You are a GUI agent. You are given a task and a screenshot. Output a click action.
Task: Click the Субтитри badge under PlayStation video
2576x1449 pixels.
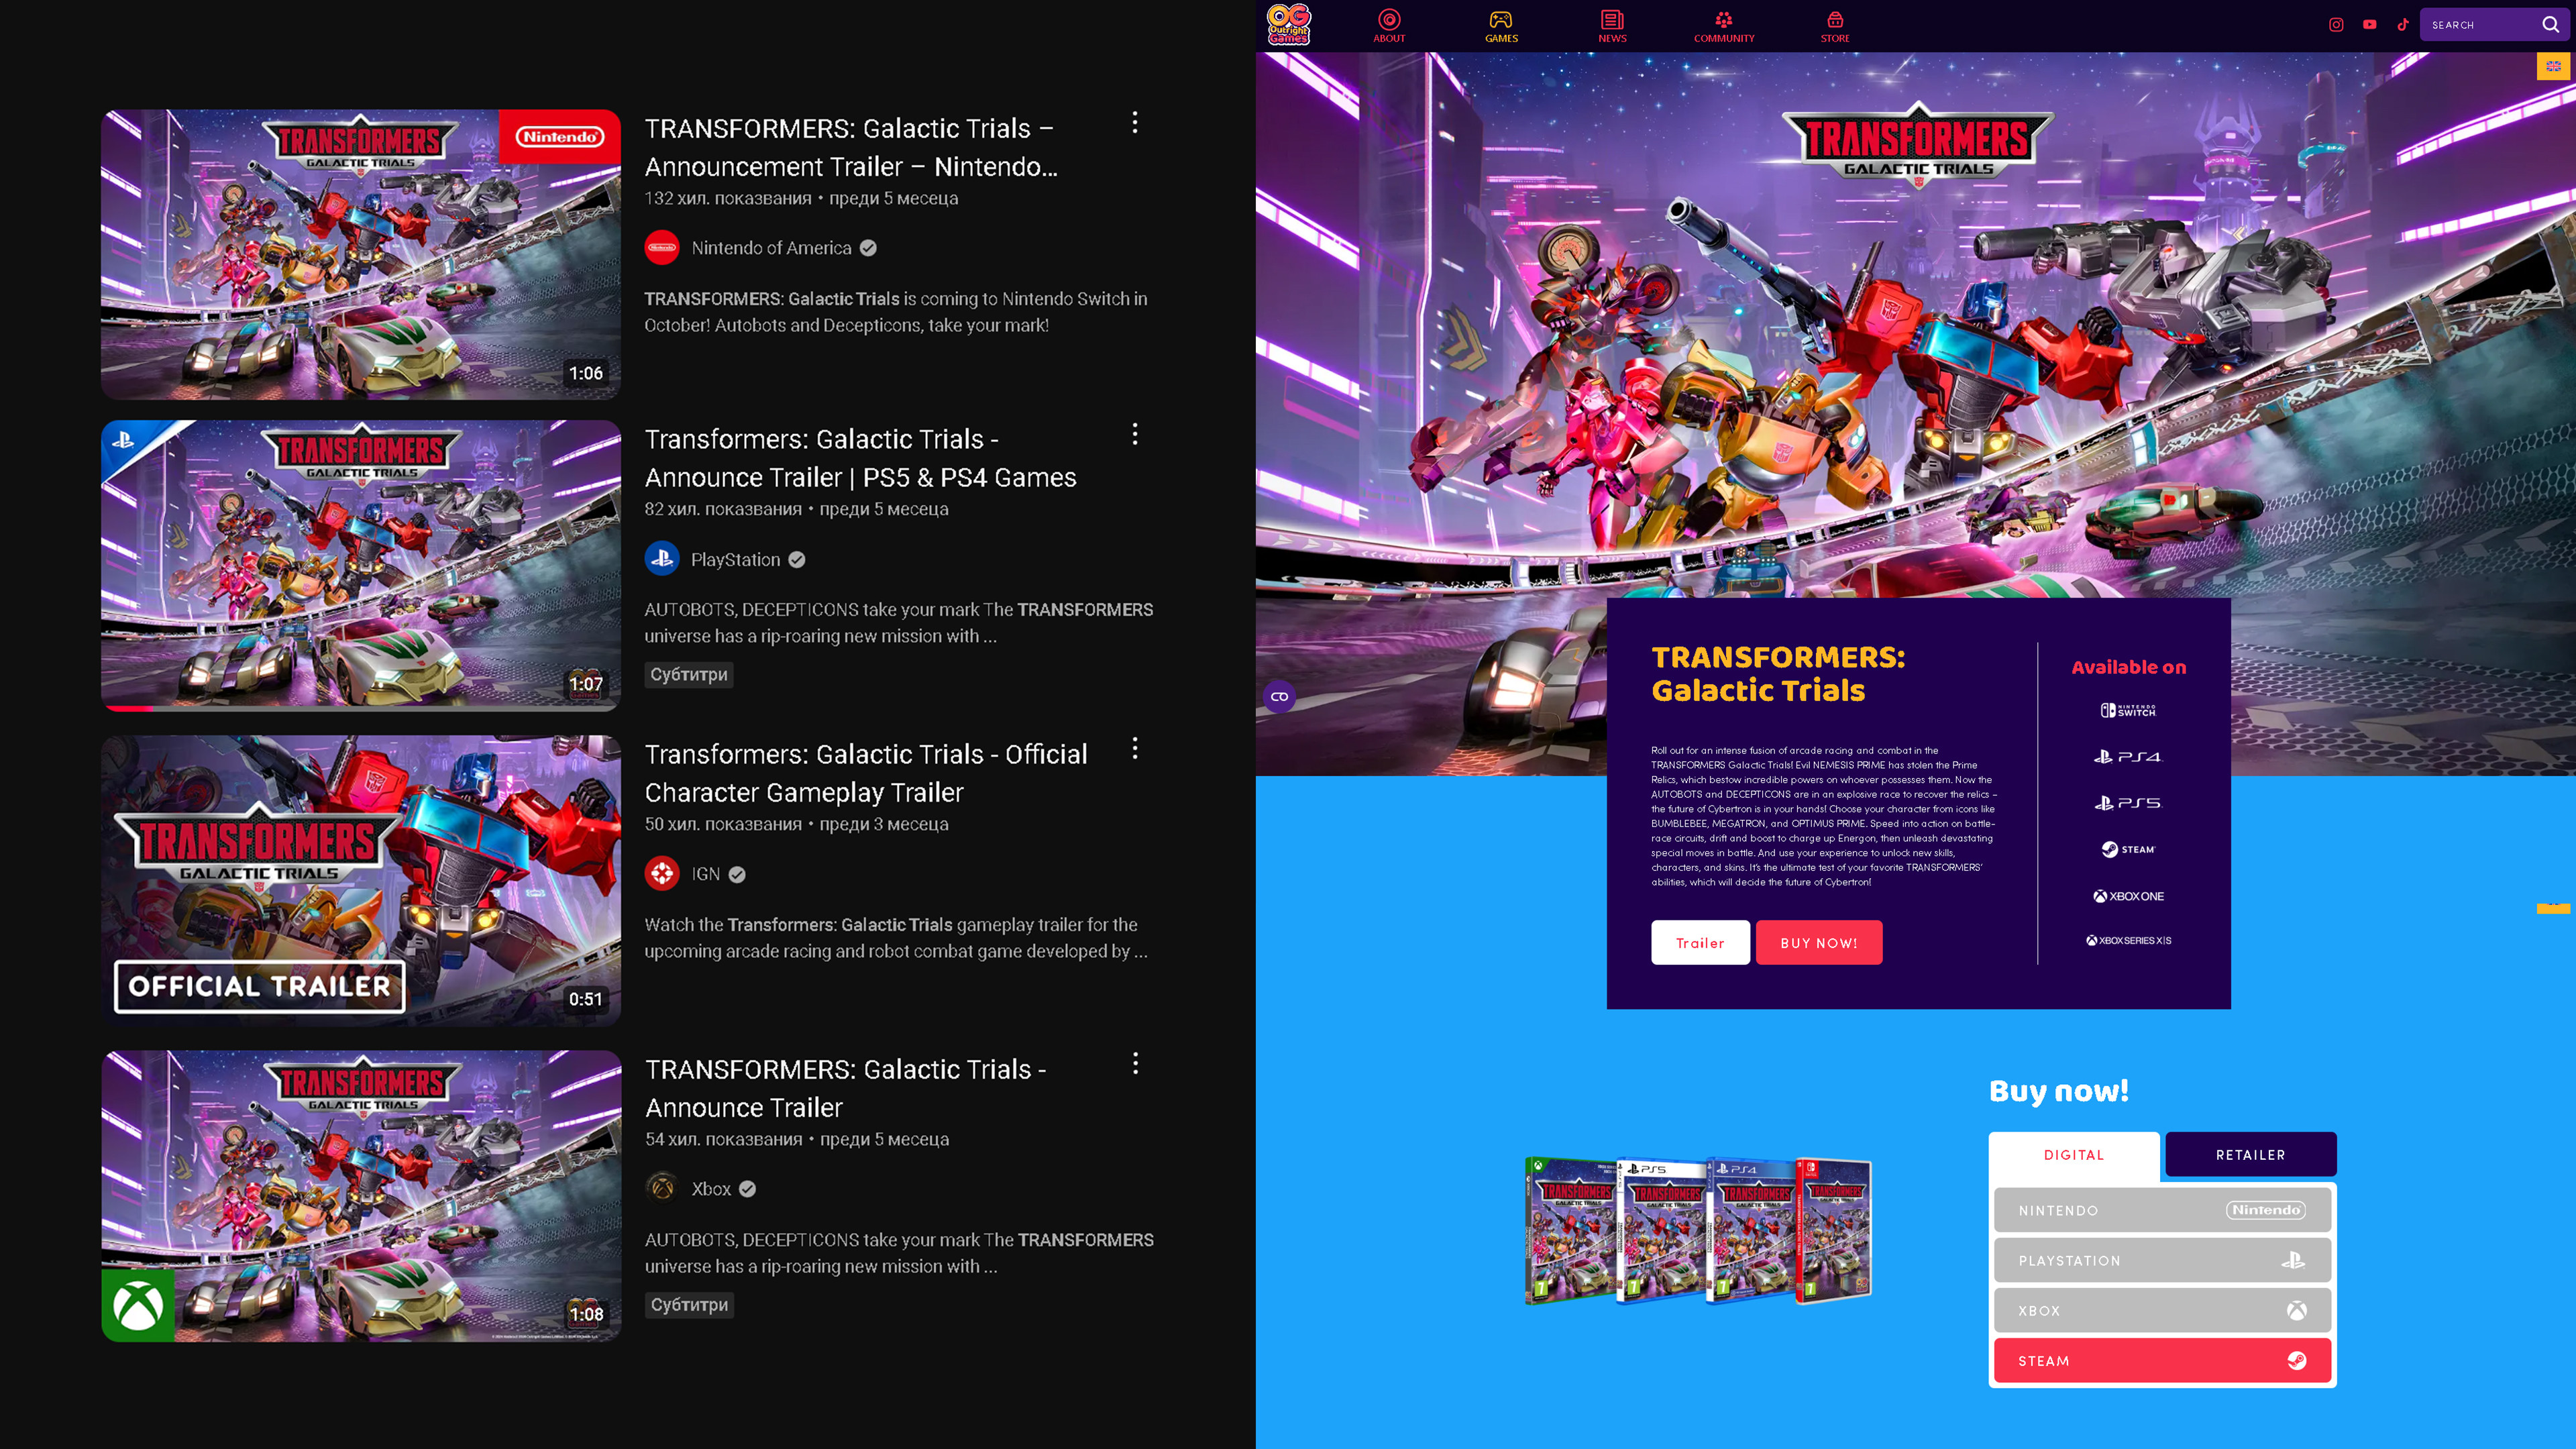(x=689, y=675)
